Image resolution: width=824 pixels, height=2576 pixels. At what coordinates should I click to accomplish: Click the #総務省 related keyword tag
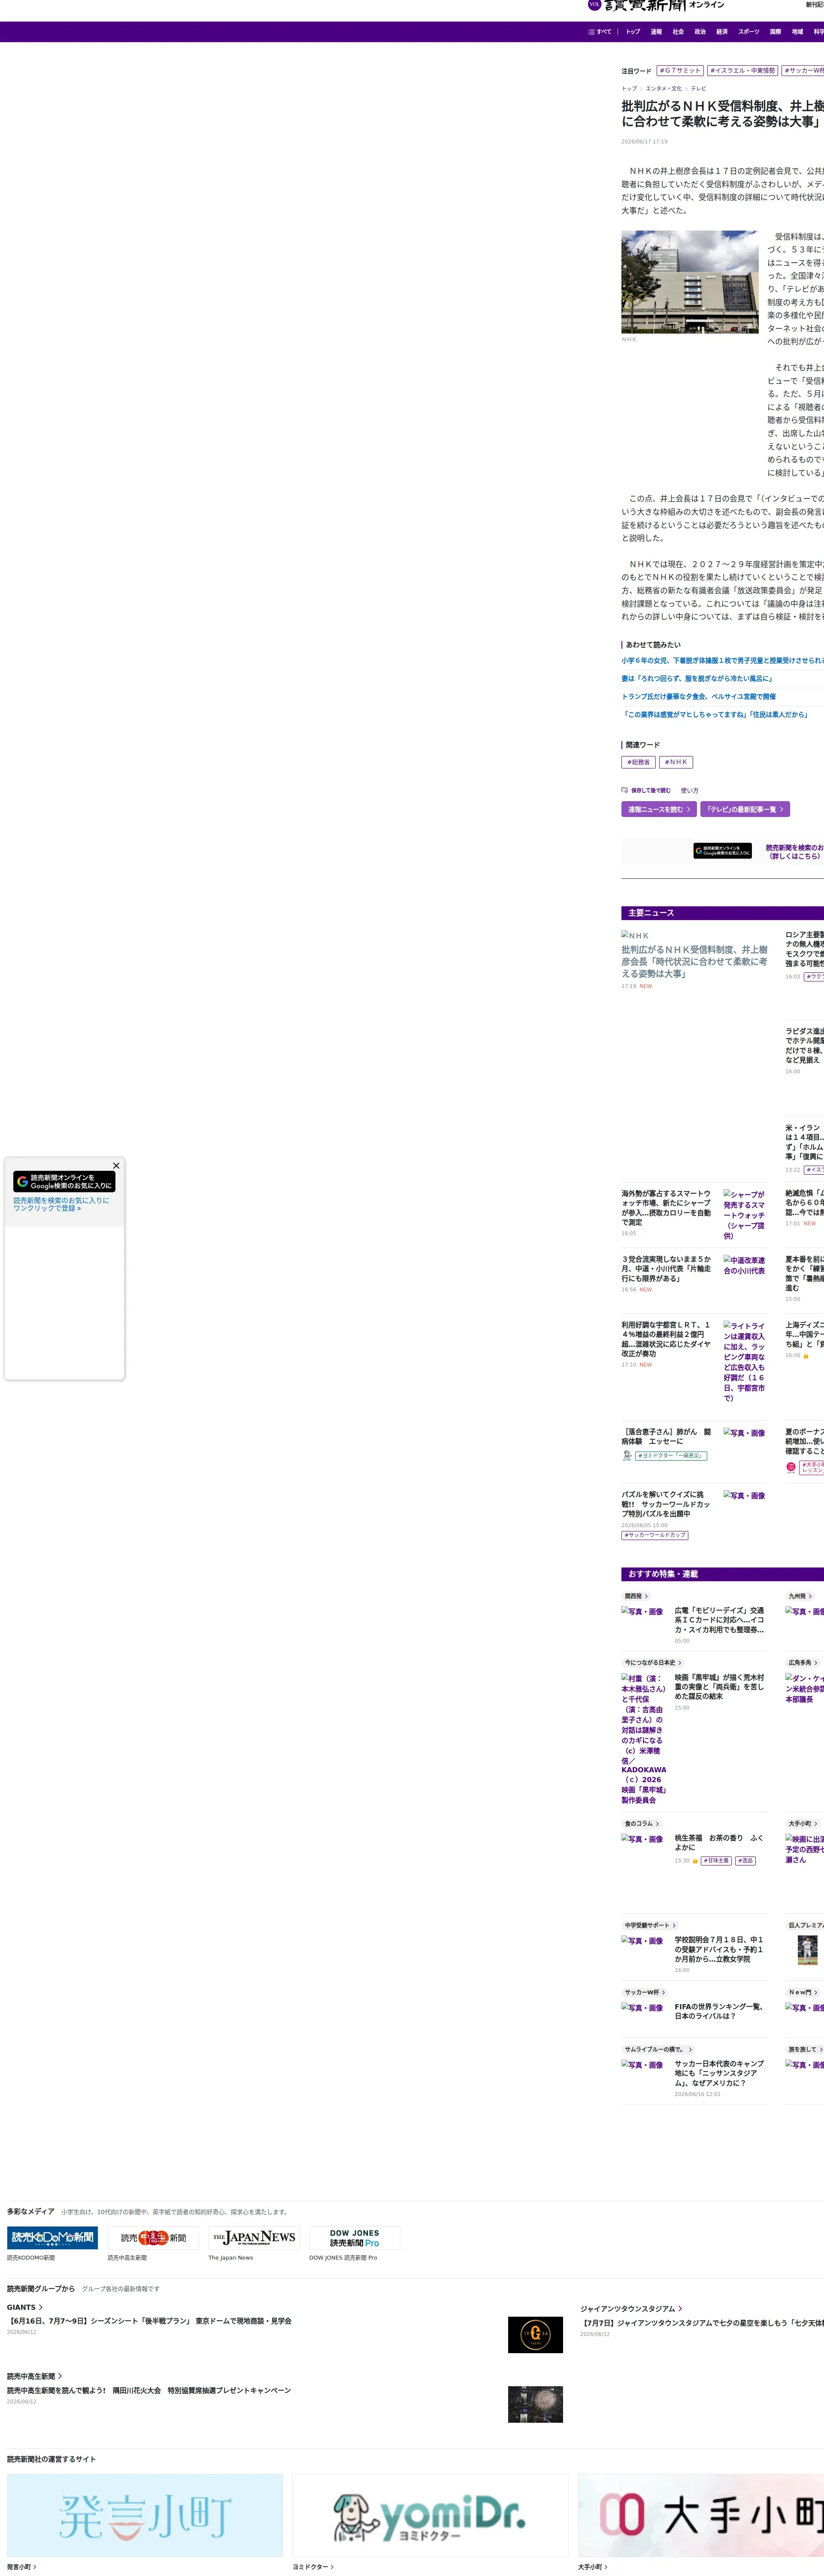[638, 763]
